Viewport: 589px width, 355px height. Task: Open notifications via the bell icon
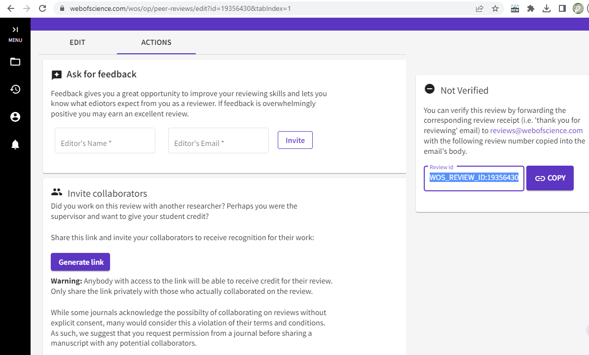[x=15, y=144]
